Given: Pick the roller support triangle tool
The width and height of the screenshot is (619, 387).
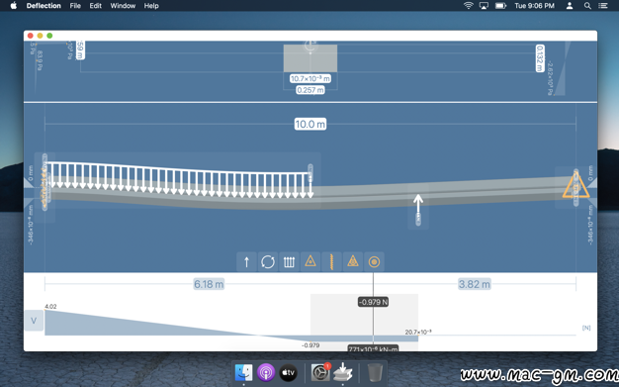Looking at the screenshot, I should point(353,262).
